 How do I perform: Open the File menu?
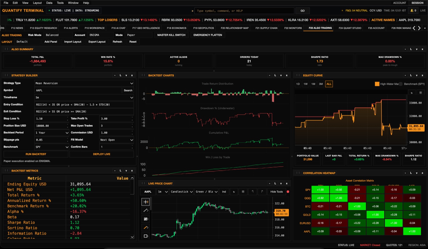tap(6, 3)
